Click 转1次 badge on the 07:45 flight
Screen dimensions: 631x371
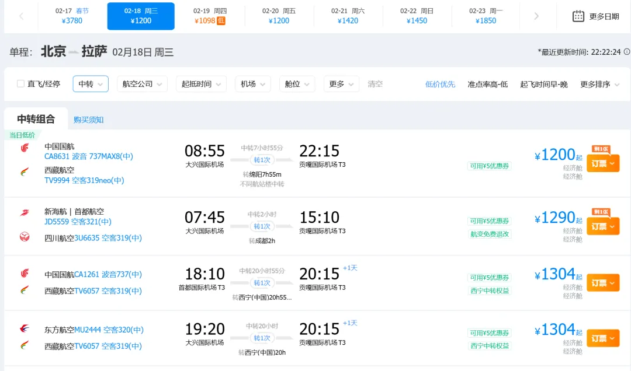262,226
